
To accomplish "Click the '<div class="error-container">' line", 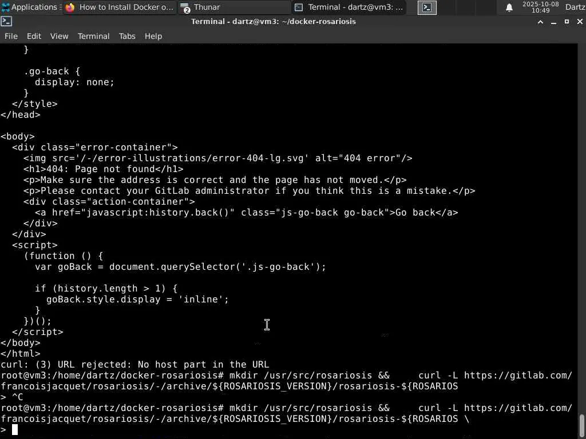I will tap(95, 147).
